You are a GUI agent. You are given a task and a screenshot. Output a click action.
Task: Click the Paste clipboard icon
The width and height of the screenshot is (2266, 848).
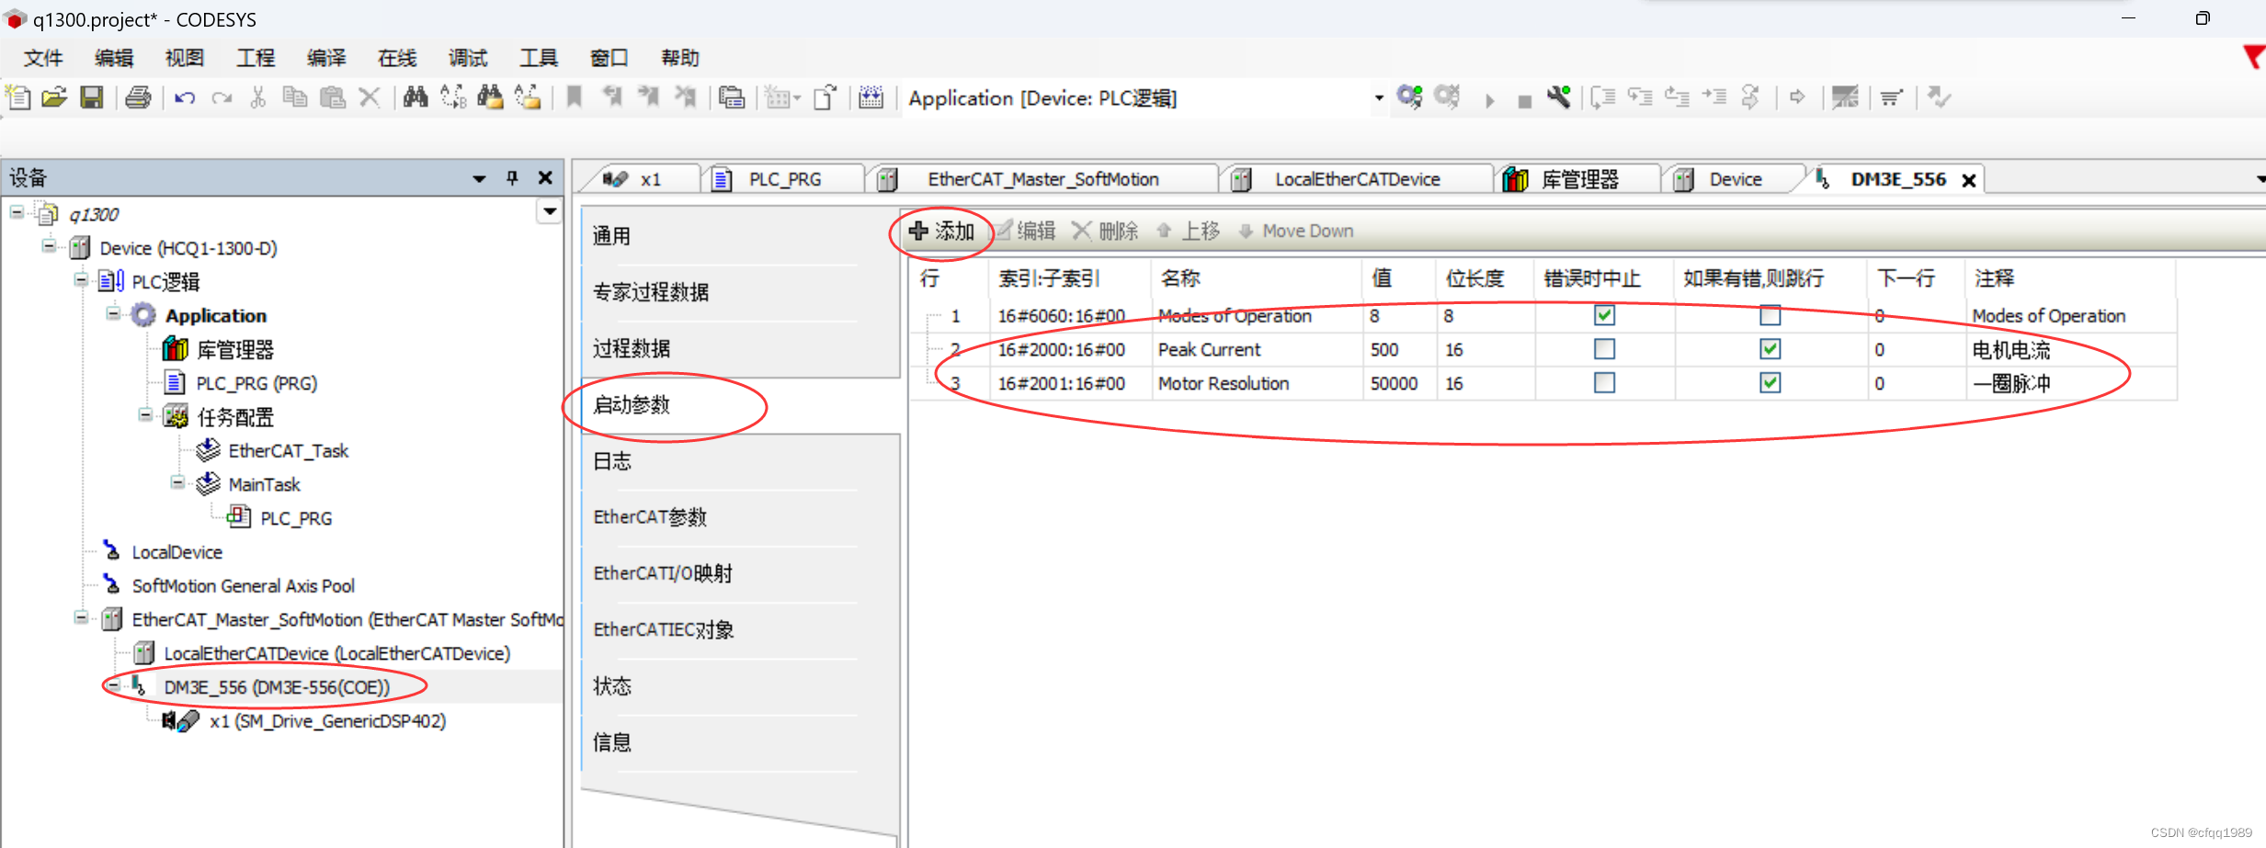pos(332,97)
